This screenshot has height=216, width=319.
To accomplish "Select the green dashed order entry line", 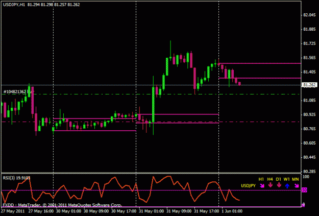I will pyautogui.click(x=151, y=94).
